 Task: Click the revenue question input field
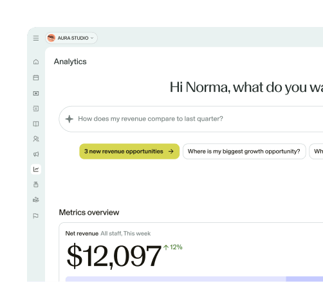191,119
